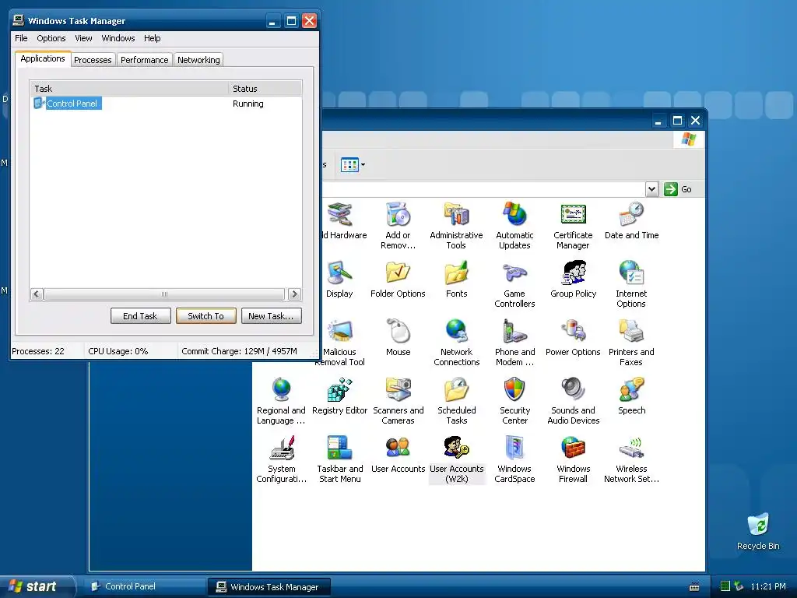The image size is (797, 598).
Task: Click task list scroll right arrow
Action: pos(294,294)
